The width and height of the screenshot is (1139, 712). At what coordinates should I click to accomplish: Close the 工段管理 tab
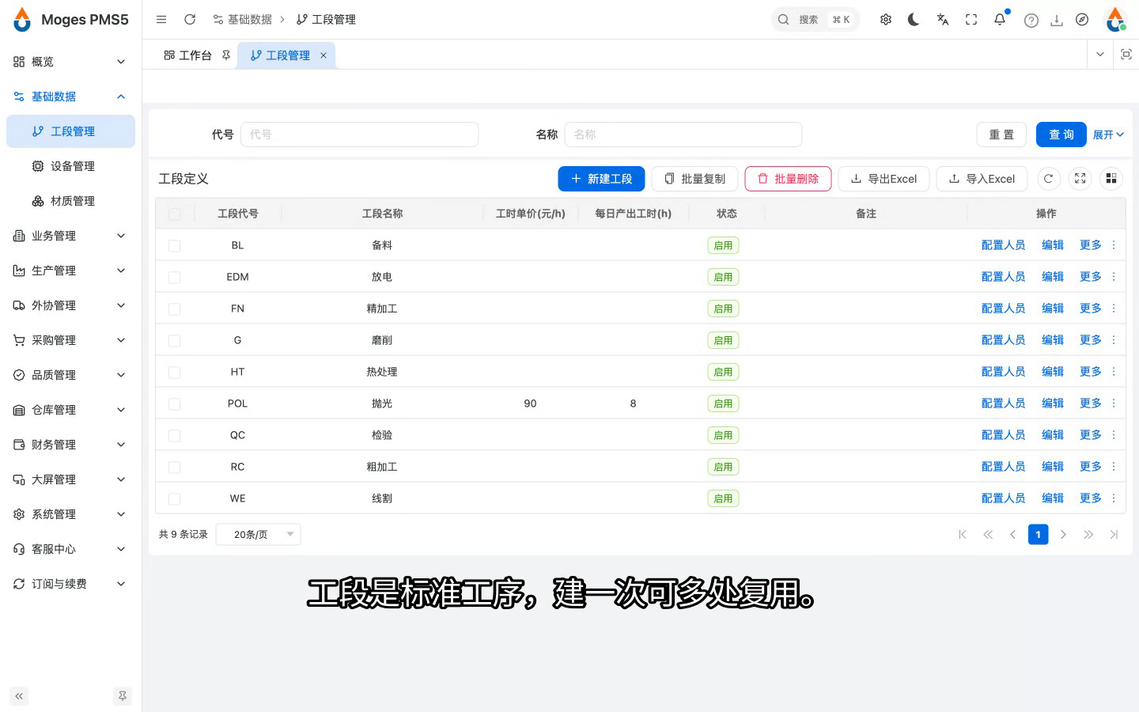(324, 55)
